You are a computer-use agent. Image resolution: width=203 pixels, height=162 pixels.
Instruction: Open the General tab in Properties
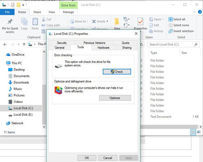coord(60,48)
